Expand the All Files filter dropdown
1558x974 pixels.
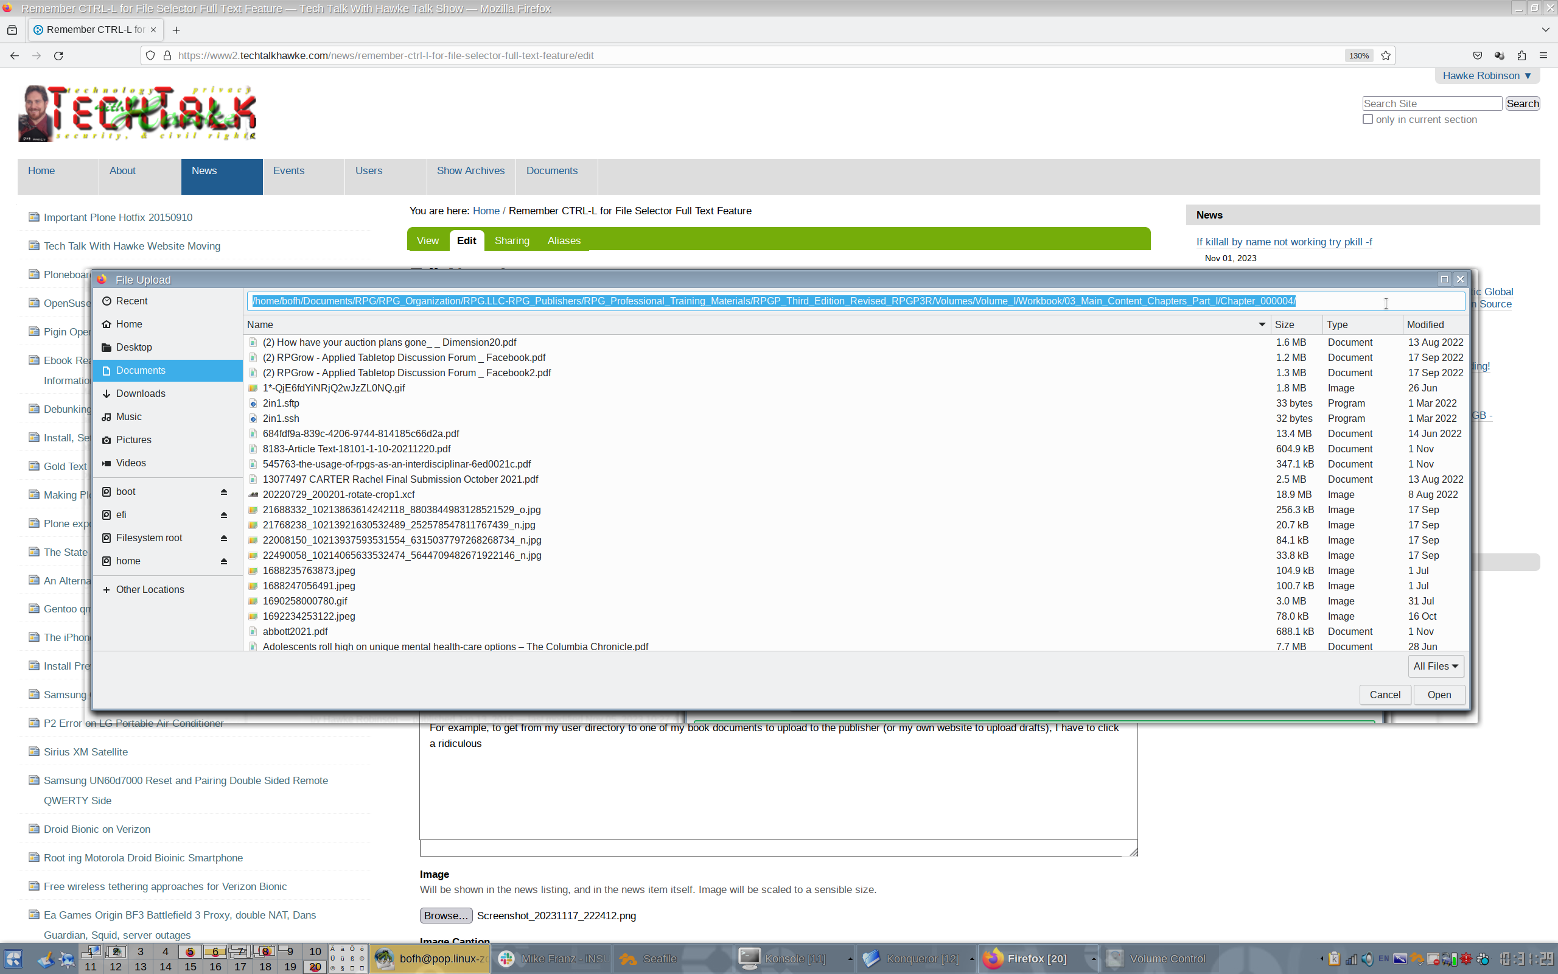pyautogui.click(x=1435, y=666)
